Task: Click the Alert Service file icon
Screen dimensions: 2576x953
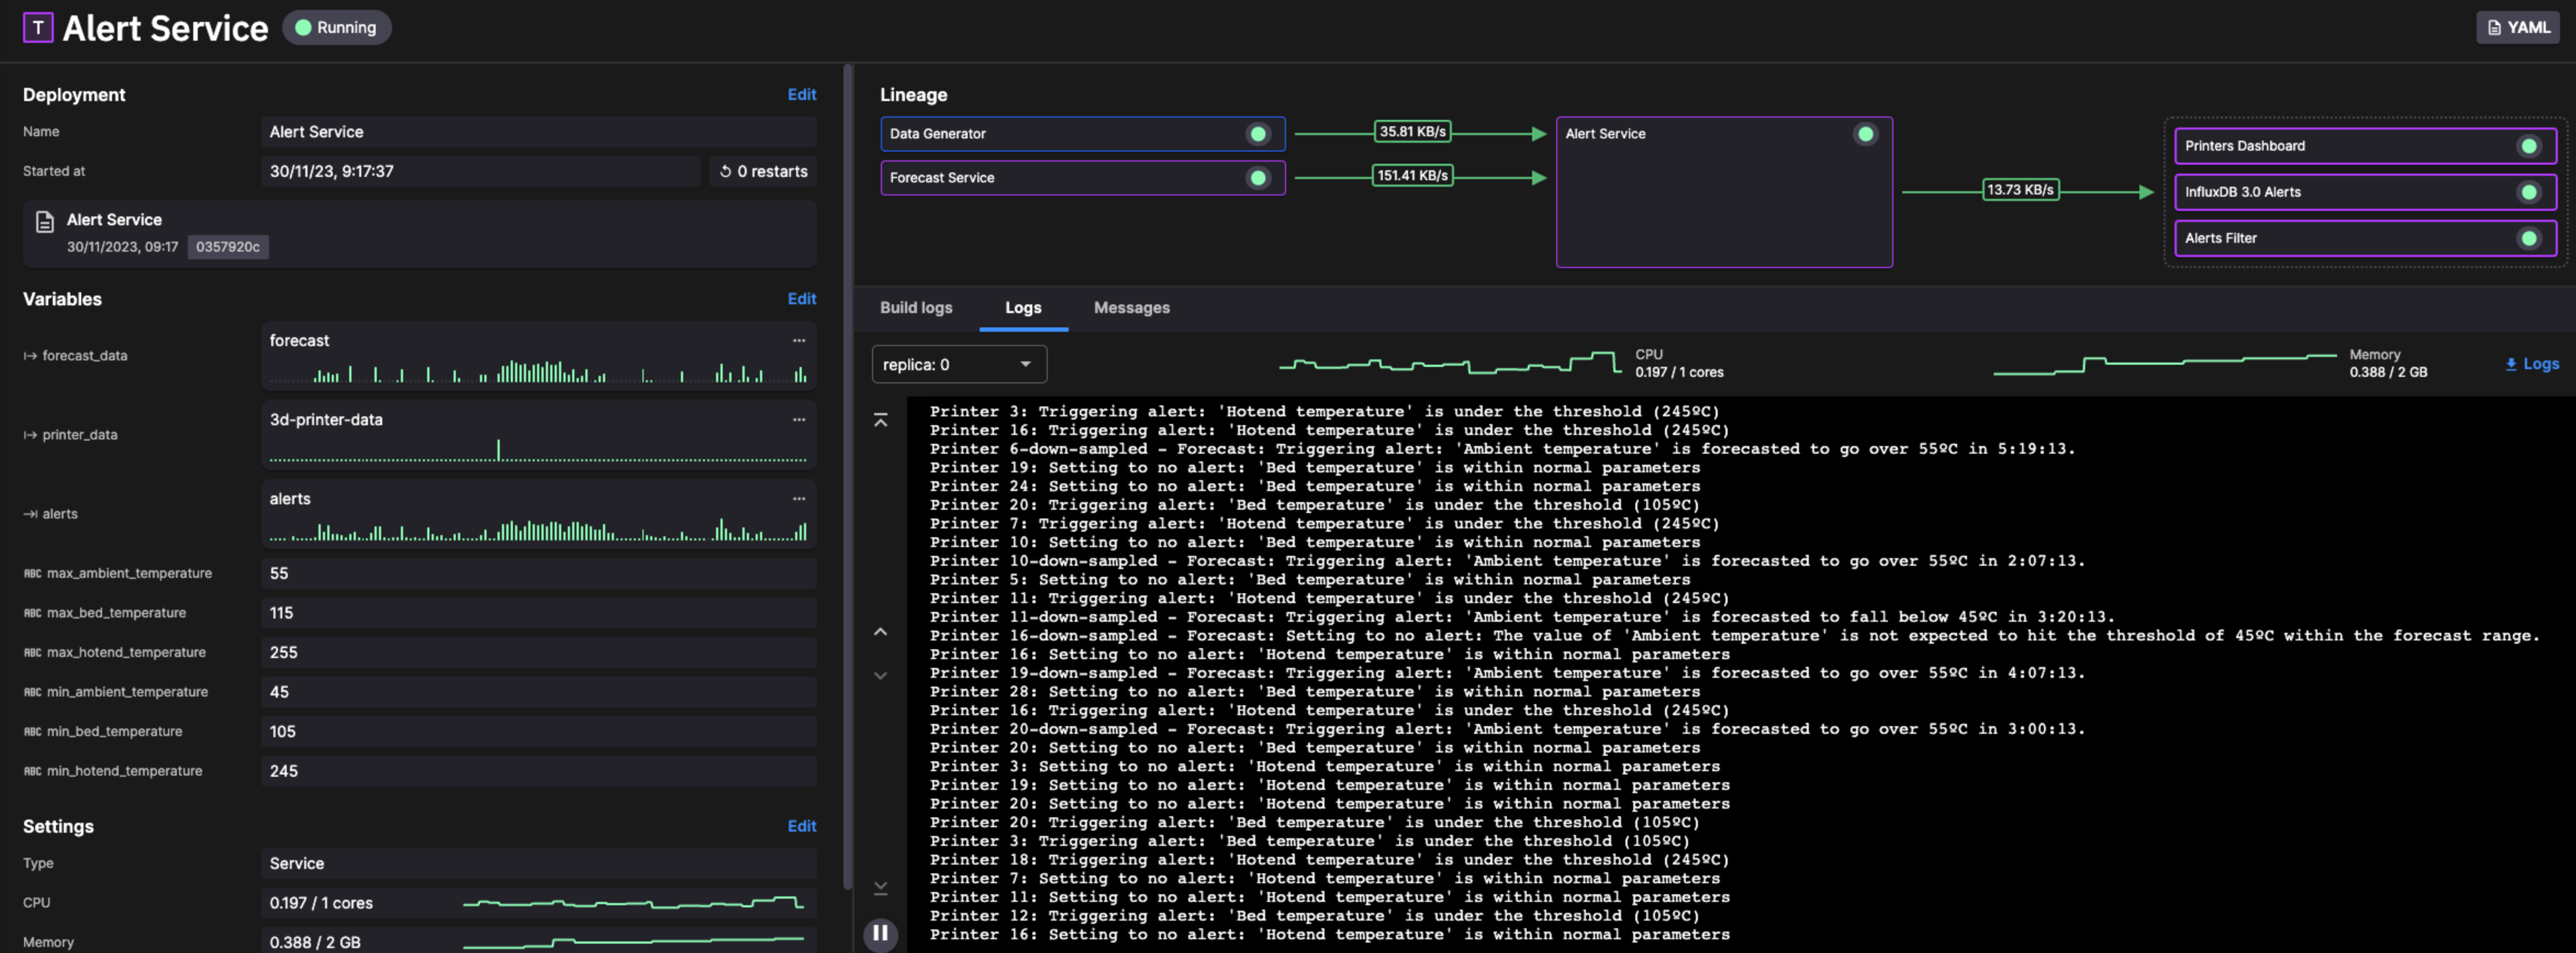Action: point(44,222)
